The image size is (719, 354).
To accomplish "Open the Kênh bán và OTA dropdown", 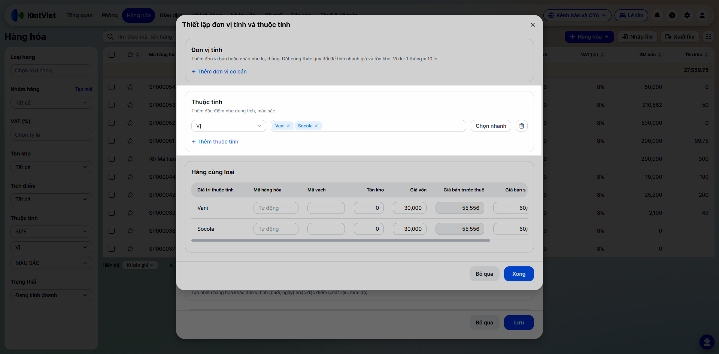I will 577,15.
